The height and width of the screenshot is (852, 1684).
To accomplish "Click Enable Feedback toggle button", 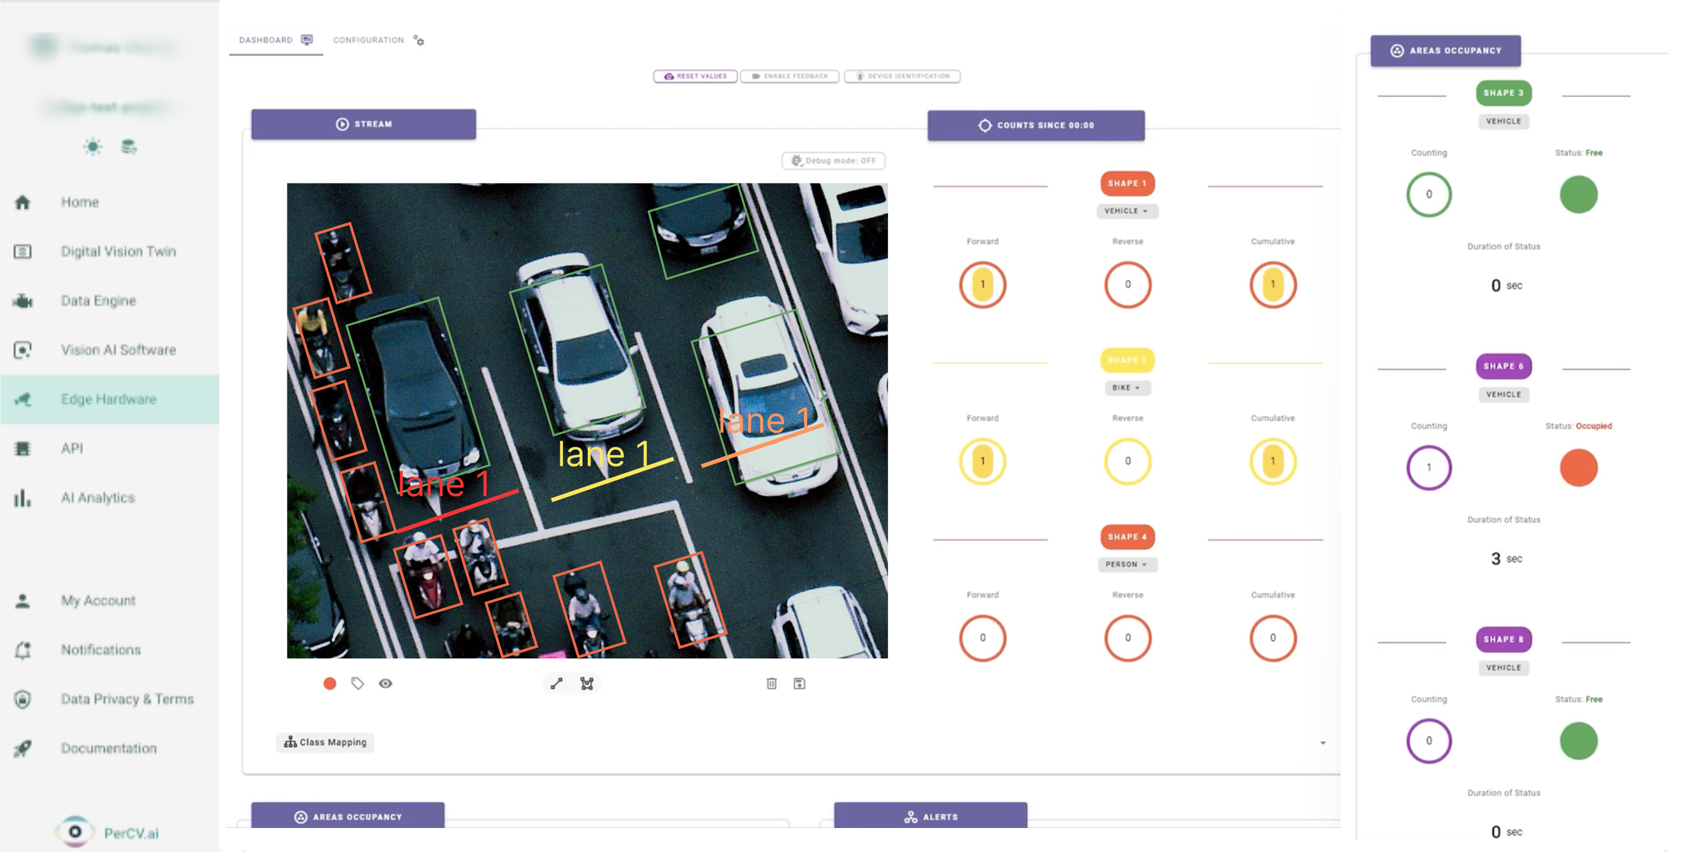I will click(x=789, y=76).
